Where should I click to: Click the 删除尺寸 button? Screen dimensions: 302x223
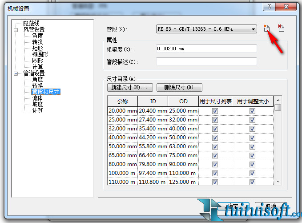tap(179, 88)
